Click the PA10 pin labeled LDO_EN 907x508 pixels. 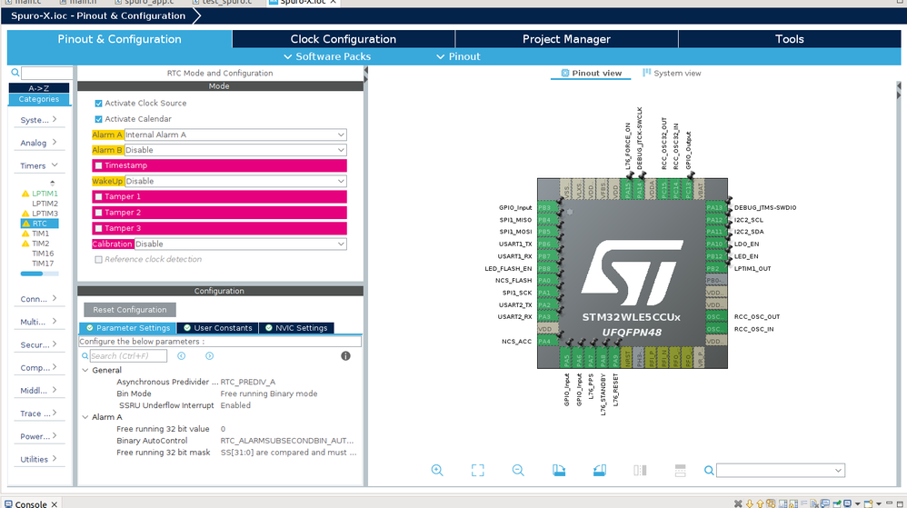(715, 244)
